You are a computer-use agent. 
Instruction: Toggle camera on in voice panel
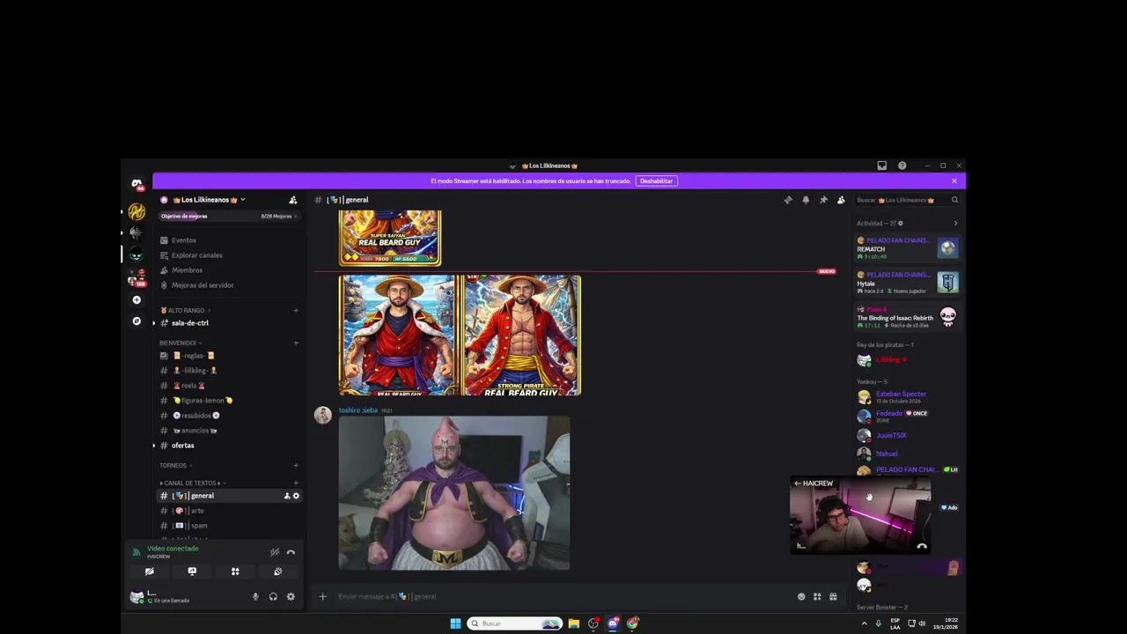[149, 571]
